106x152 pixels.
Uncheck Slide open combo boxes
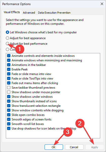(9, 115)
